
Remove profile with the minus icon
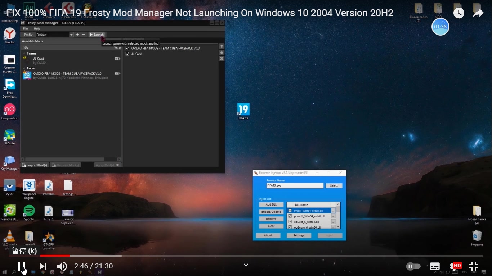click(x=84, y=34)
